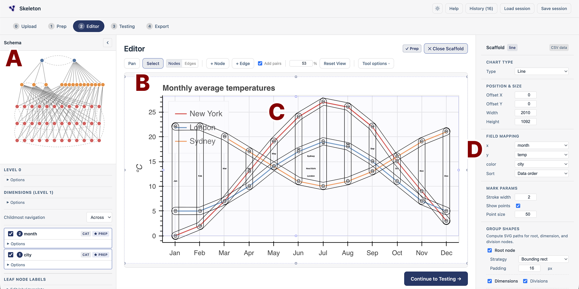Click the Sydney legend entry
Viewport: 579px width, 289px height.
195,141
